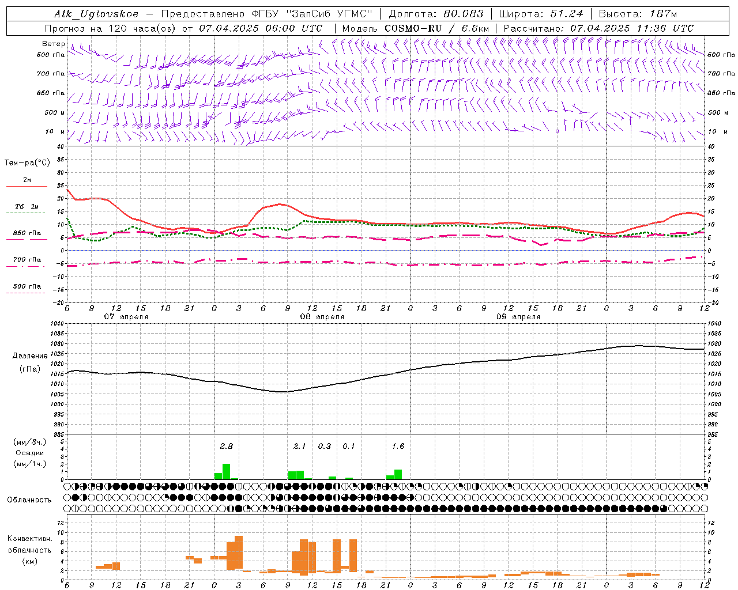Select the forecast start time 07.04.2025 06:00 UTC
This screenshot has width=738, height=590.
click(x=261, y=28)
